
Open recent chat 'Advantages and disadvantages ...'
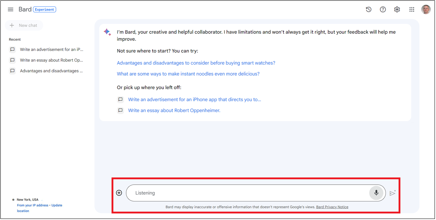coord(52,71)
